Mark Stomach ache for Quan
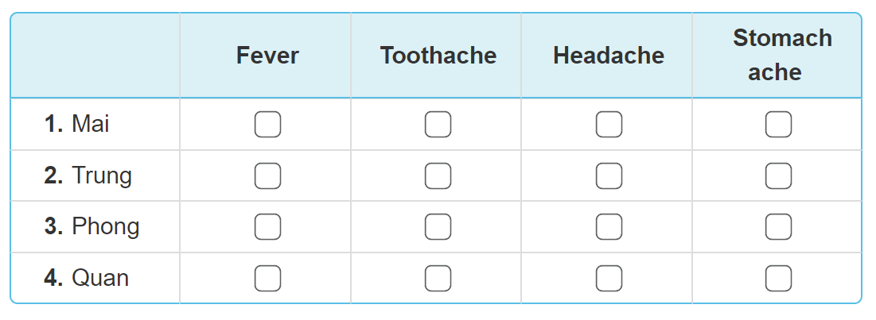The image size is (876, 320). coord(778,278)
